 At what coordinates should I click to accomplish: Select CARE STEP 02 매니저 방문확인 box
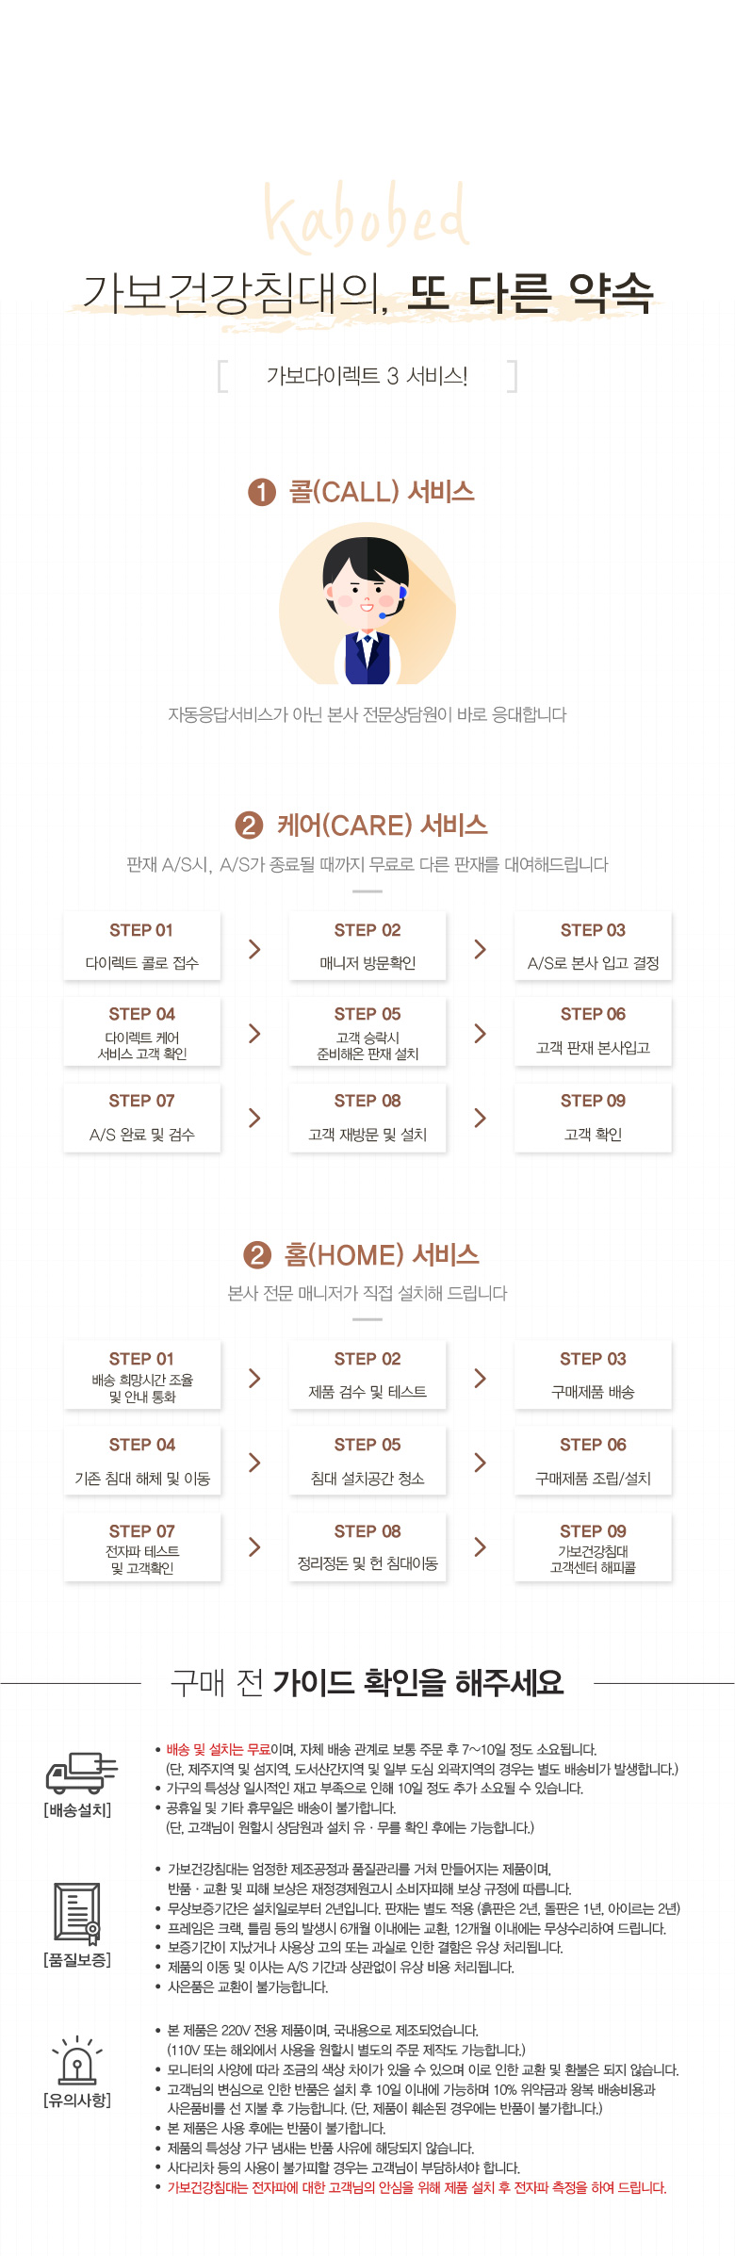(367, 945)
